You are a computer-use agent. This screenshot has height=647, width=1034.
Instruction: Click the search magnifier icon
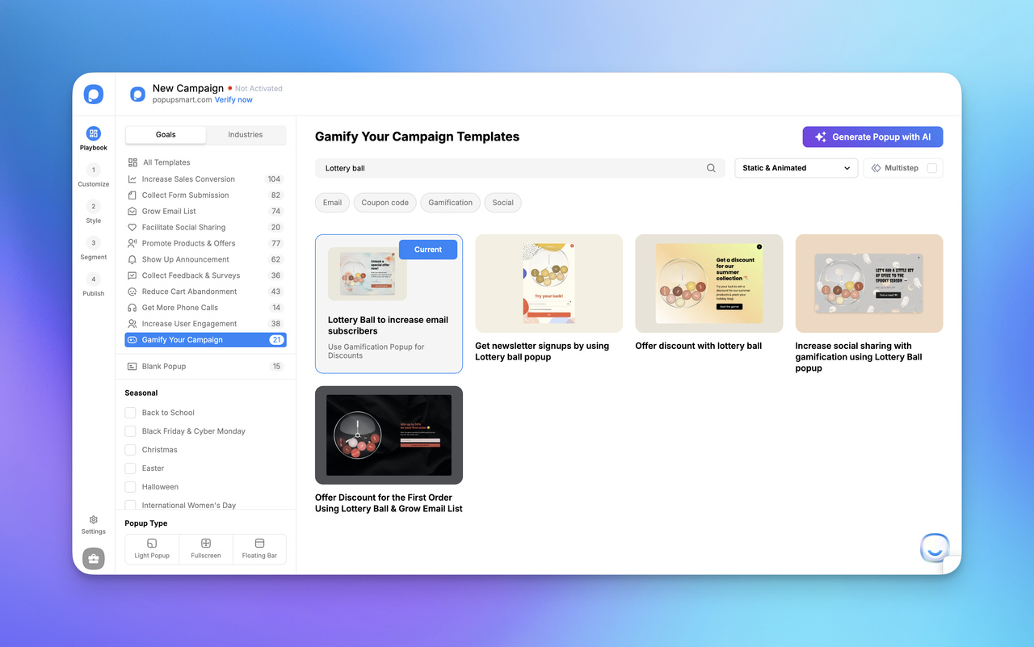click(x=710, y=167)
